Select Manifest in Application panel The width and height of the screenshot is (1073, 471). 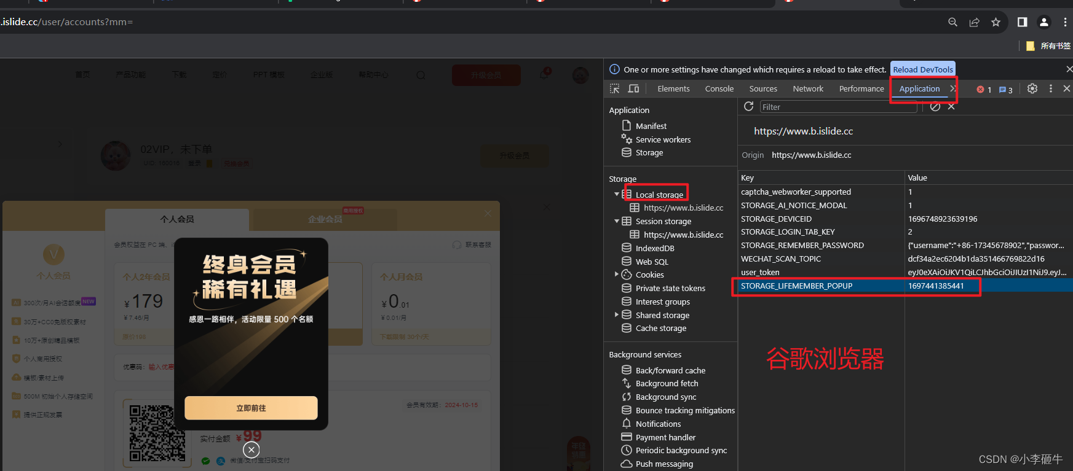(651, 126)
